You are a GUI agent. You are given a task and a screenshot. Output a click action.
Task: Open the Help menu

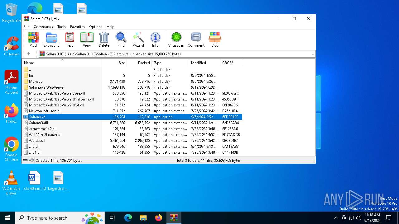[x=110, y=27]
